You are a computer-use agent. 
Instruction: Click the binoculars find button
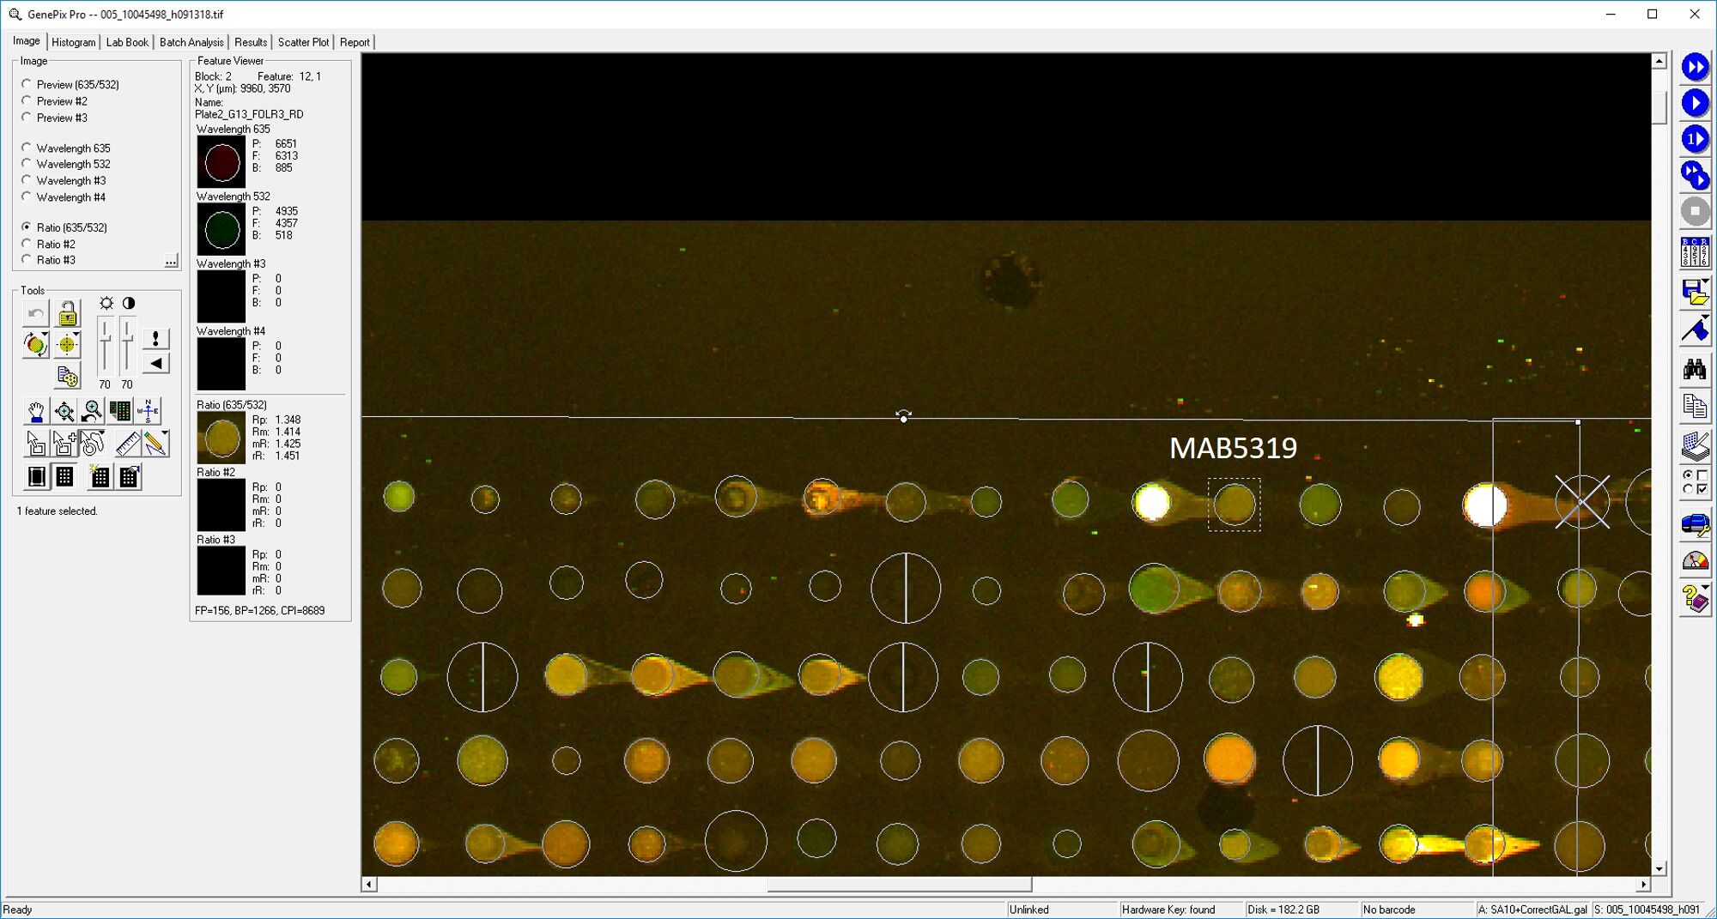pos(1695,370)
